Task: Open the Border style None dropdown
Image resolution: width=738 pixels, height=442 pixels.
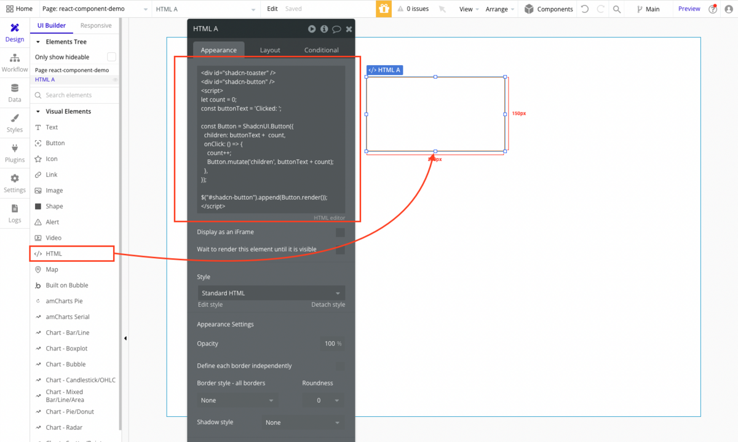Action: point(237,400)
